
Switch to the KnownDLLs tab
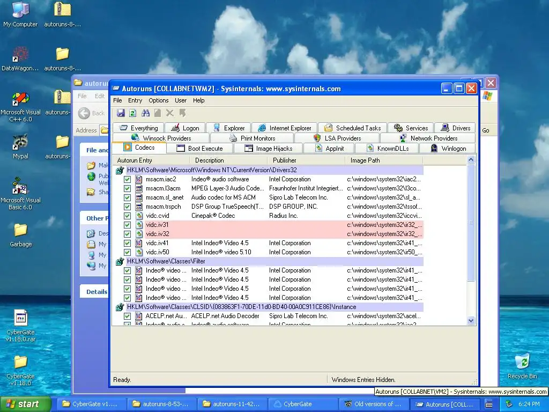(388, 148)
